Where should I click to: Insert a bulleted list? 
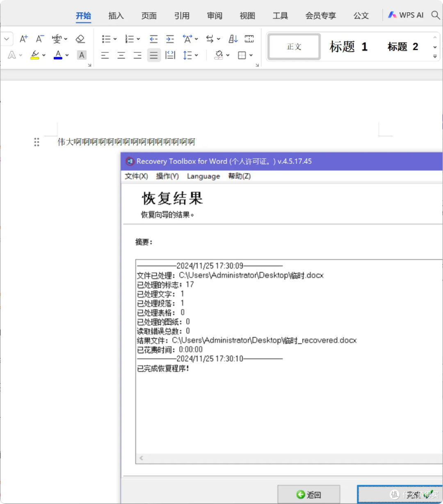click(106, 39)
